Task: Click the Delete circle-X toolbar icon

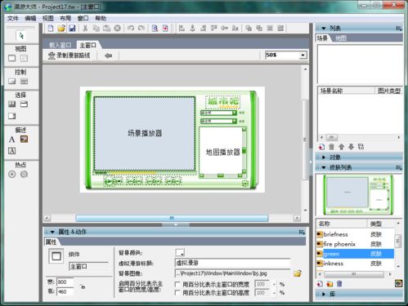Action: (x=118, y=28)
